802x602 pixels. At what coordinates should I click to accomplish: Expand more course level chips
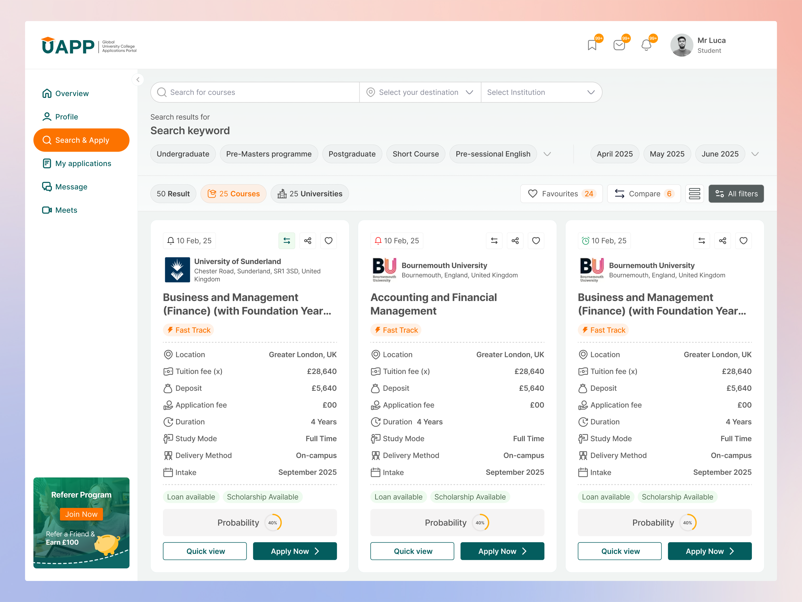(547, 154)
